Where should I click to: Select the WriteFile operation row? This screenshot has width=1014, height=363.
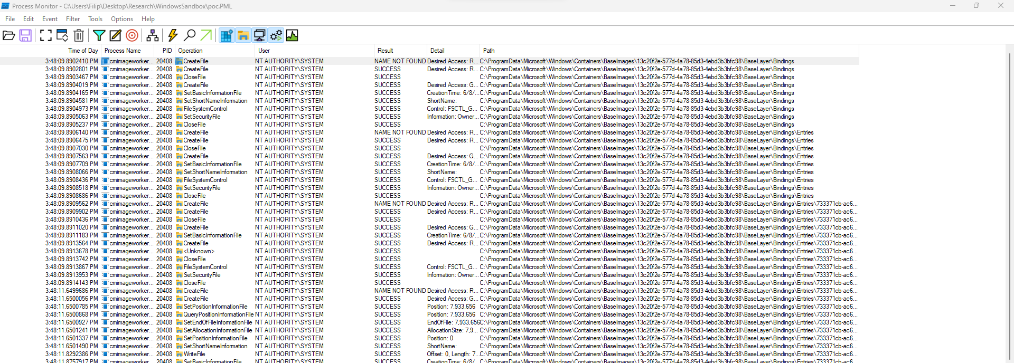coord(429,354)
